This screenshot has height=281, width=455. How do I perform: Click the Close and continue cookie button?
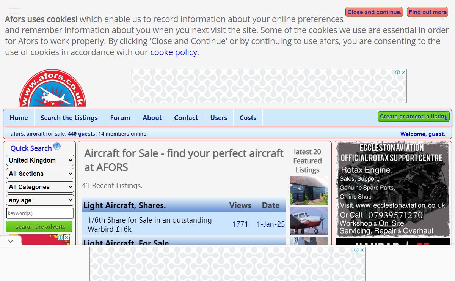coord(374,12)
